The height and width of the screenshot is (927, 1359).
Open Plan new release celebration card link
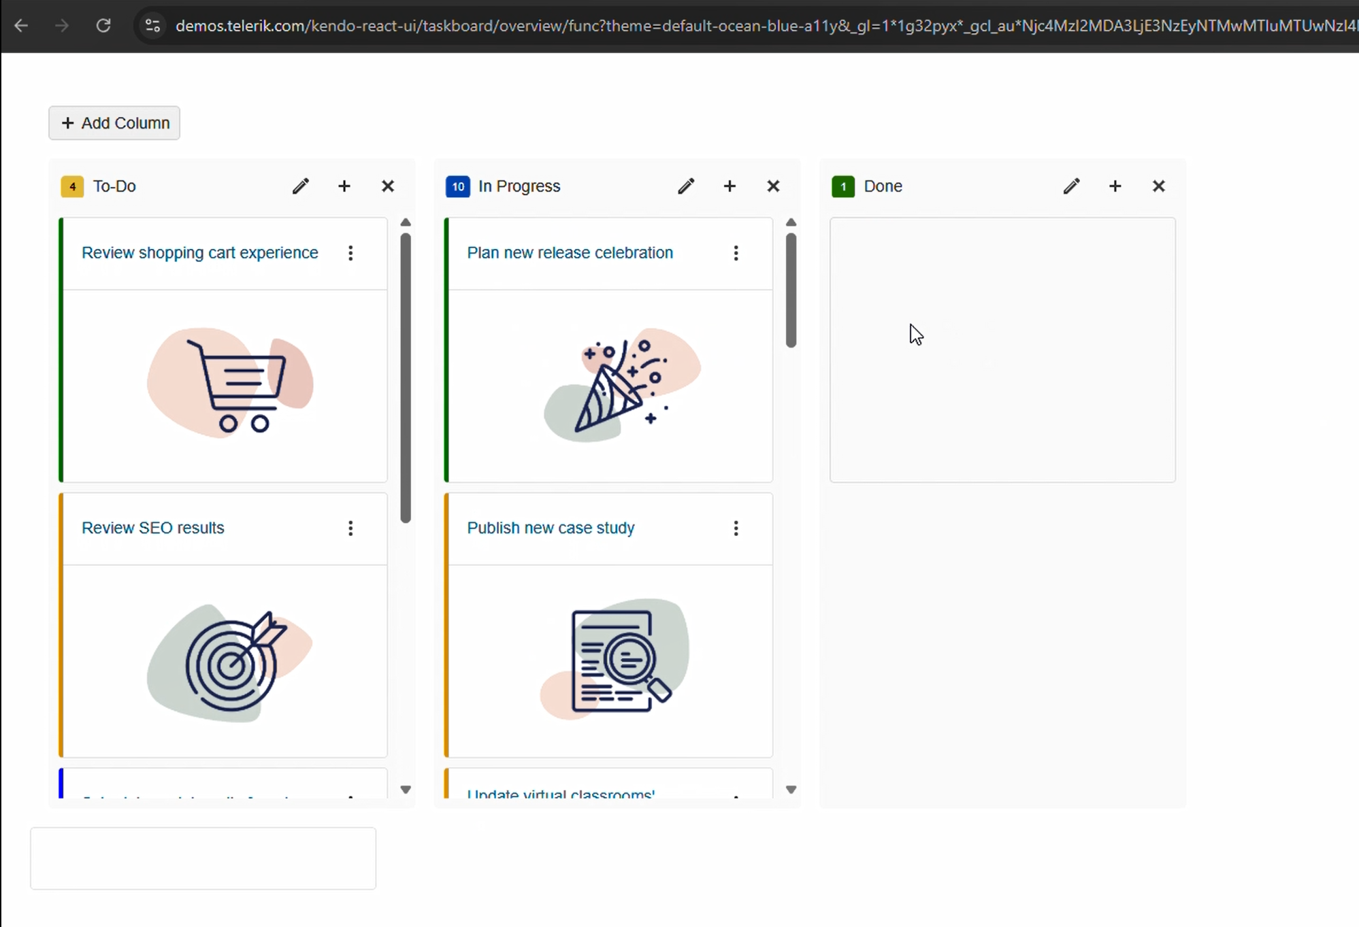[570, 253]
